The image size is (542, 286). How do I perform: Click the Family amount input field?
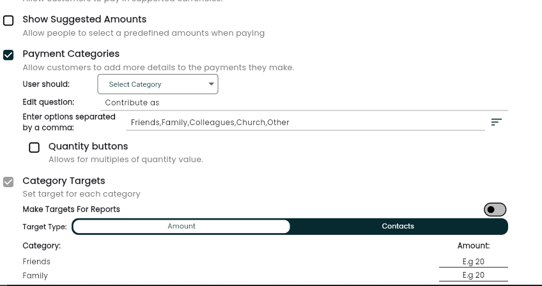click(474, 275)
